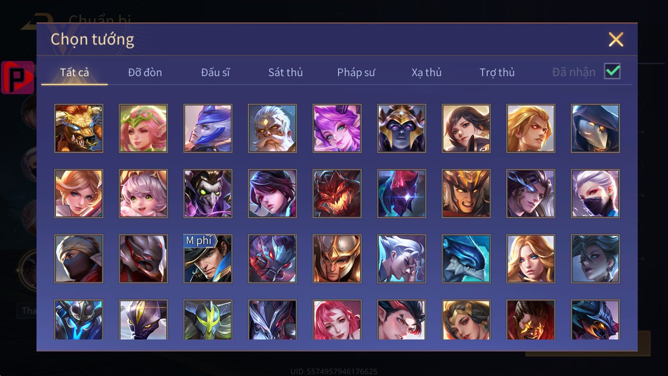Choose the white-bearded old man hero
Viewport: 668px width, 376px height.
(272, 128)
